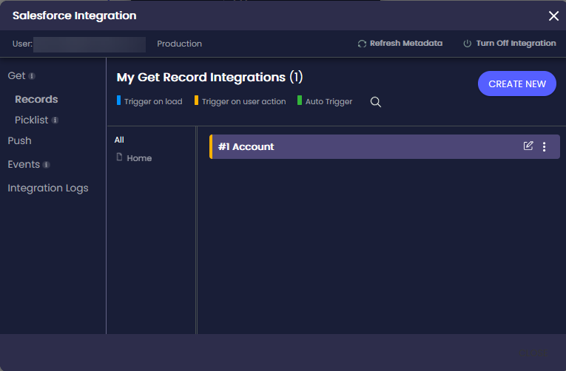The image size is (566, 371).
Task: Click the Turn Off Integration power icon
Action: [x=467, y=44]
